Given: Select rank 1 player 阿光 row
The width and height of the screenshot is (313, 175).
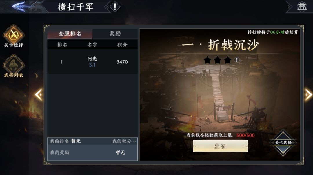Looking at the screenshot, I should tap(92, 62).
